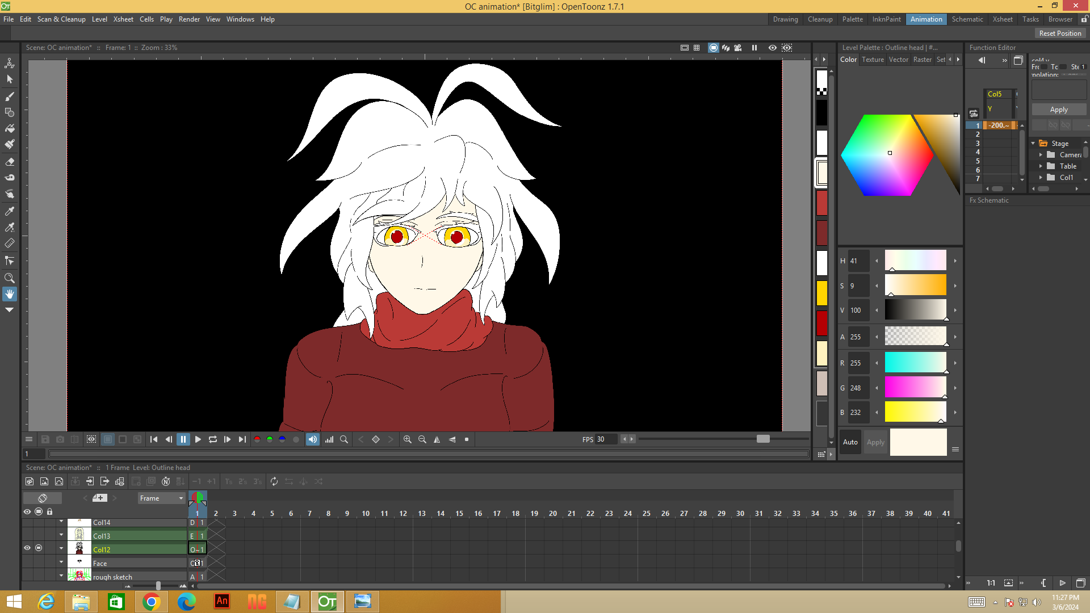Activate the Hand pan tool
1090x613 pixels.
pyautogui.click(x=10, y=294)
